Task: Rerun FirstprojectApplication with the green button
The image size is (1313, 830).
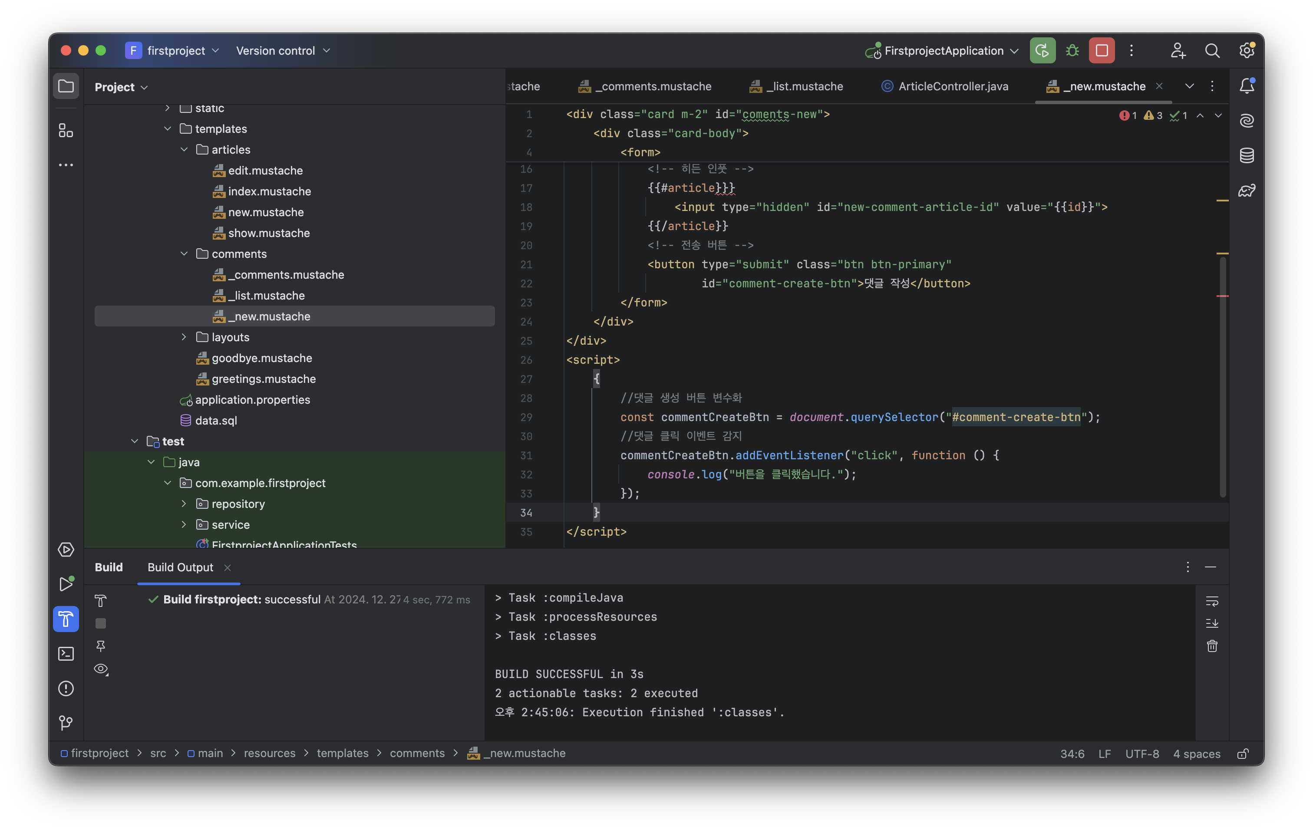Action: 1042,51
